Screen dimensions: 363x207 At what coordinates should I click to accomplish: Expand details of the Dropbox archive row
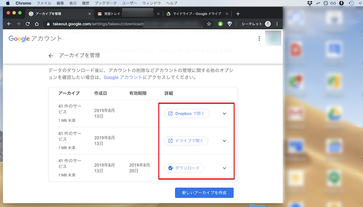pos(224,113)
